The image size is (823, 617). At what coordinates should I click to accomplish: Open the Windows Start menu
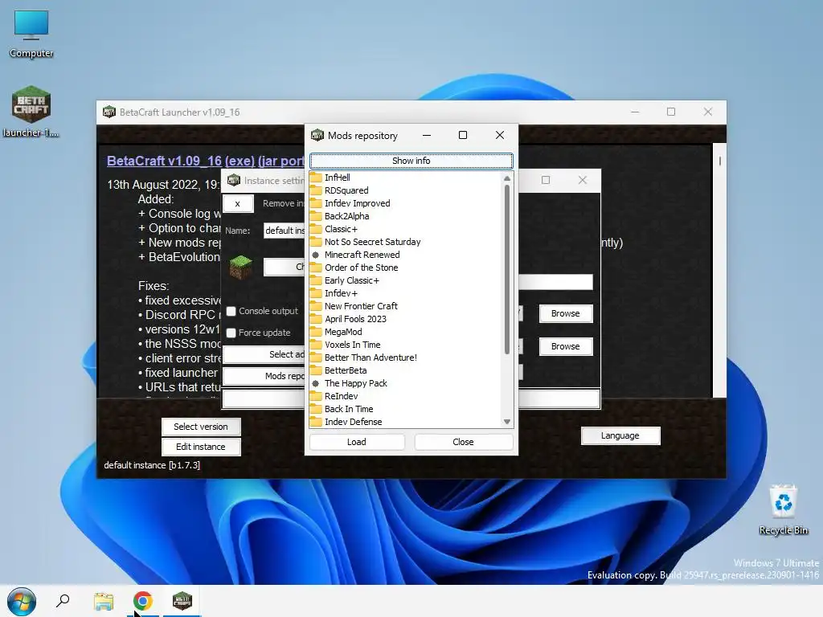[x=22, y=601]
